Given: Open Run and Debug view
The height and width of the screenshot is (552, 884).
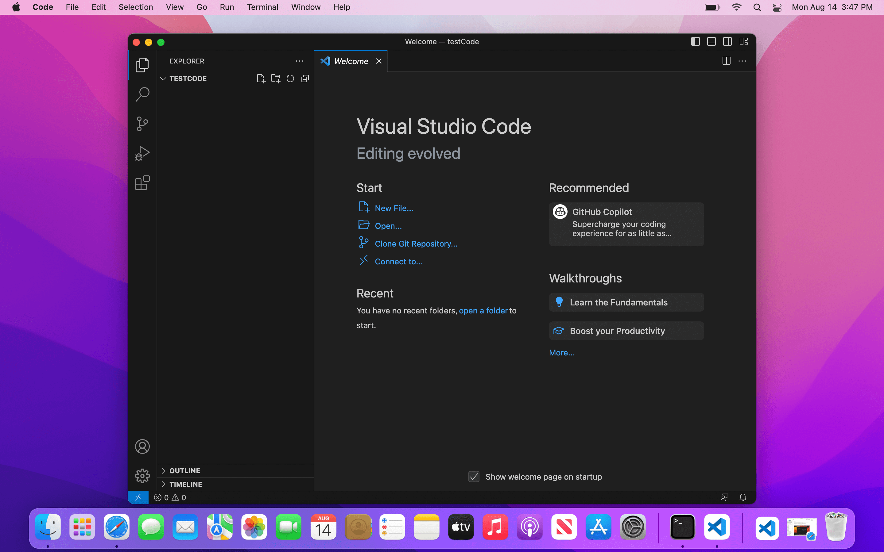Looking at the screenshot, I should tap(142, 153).
